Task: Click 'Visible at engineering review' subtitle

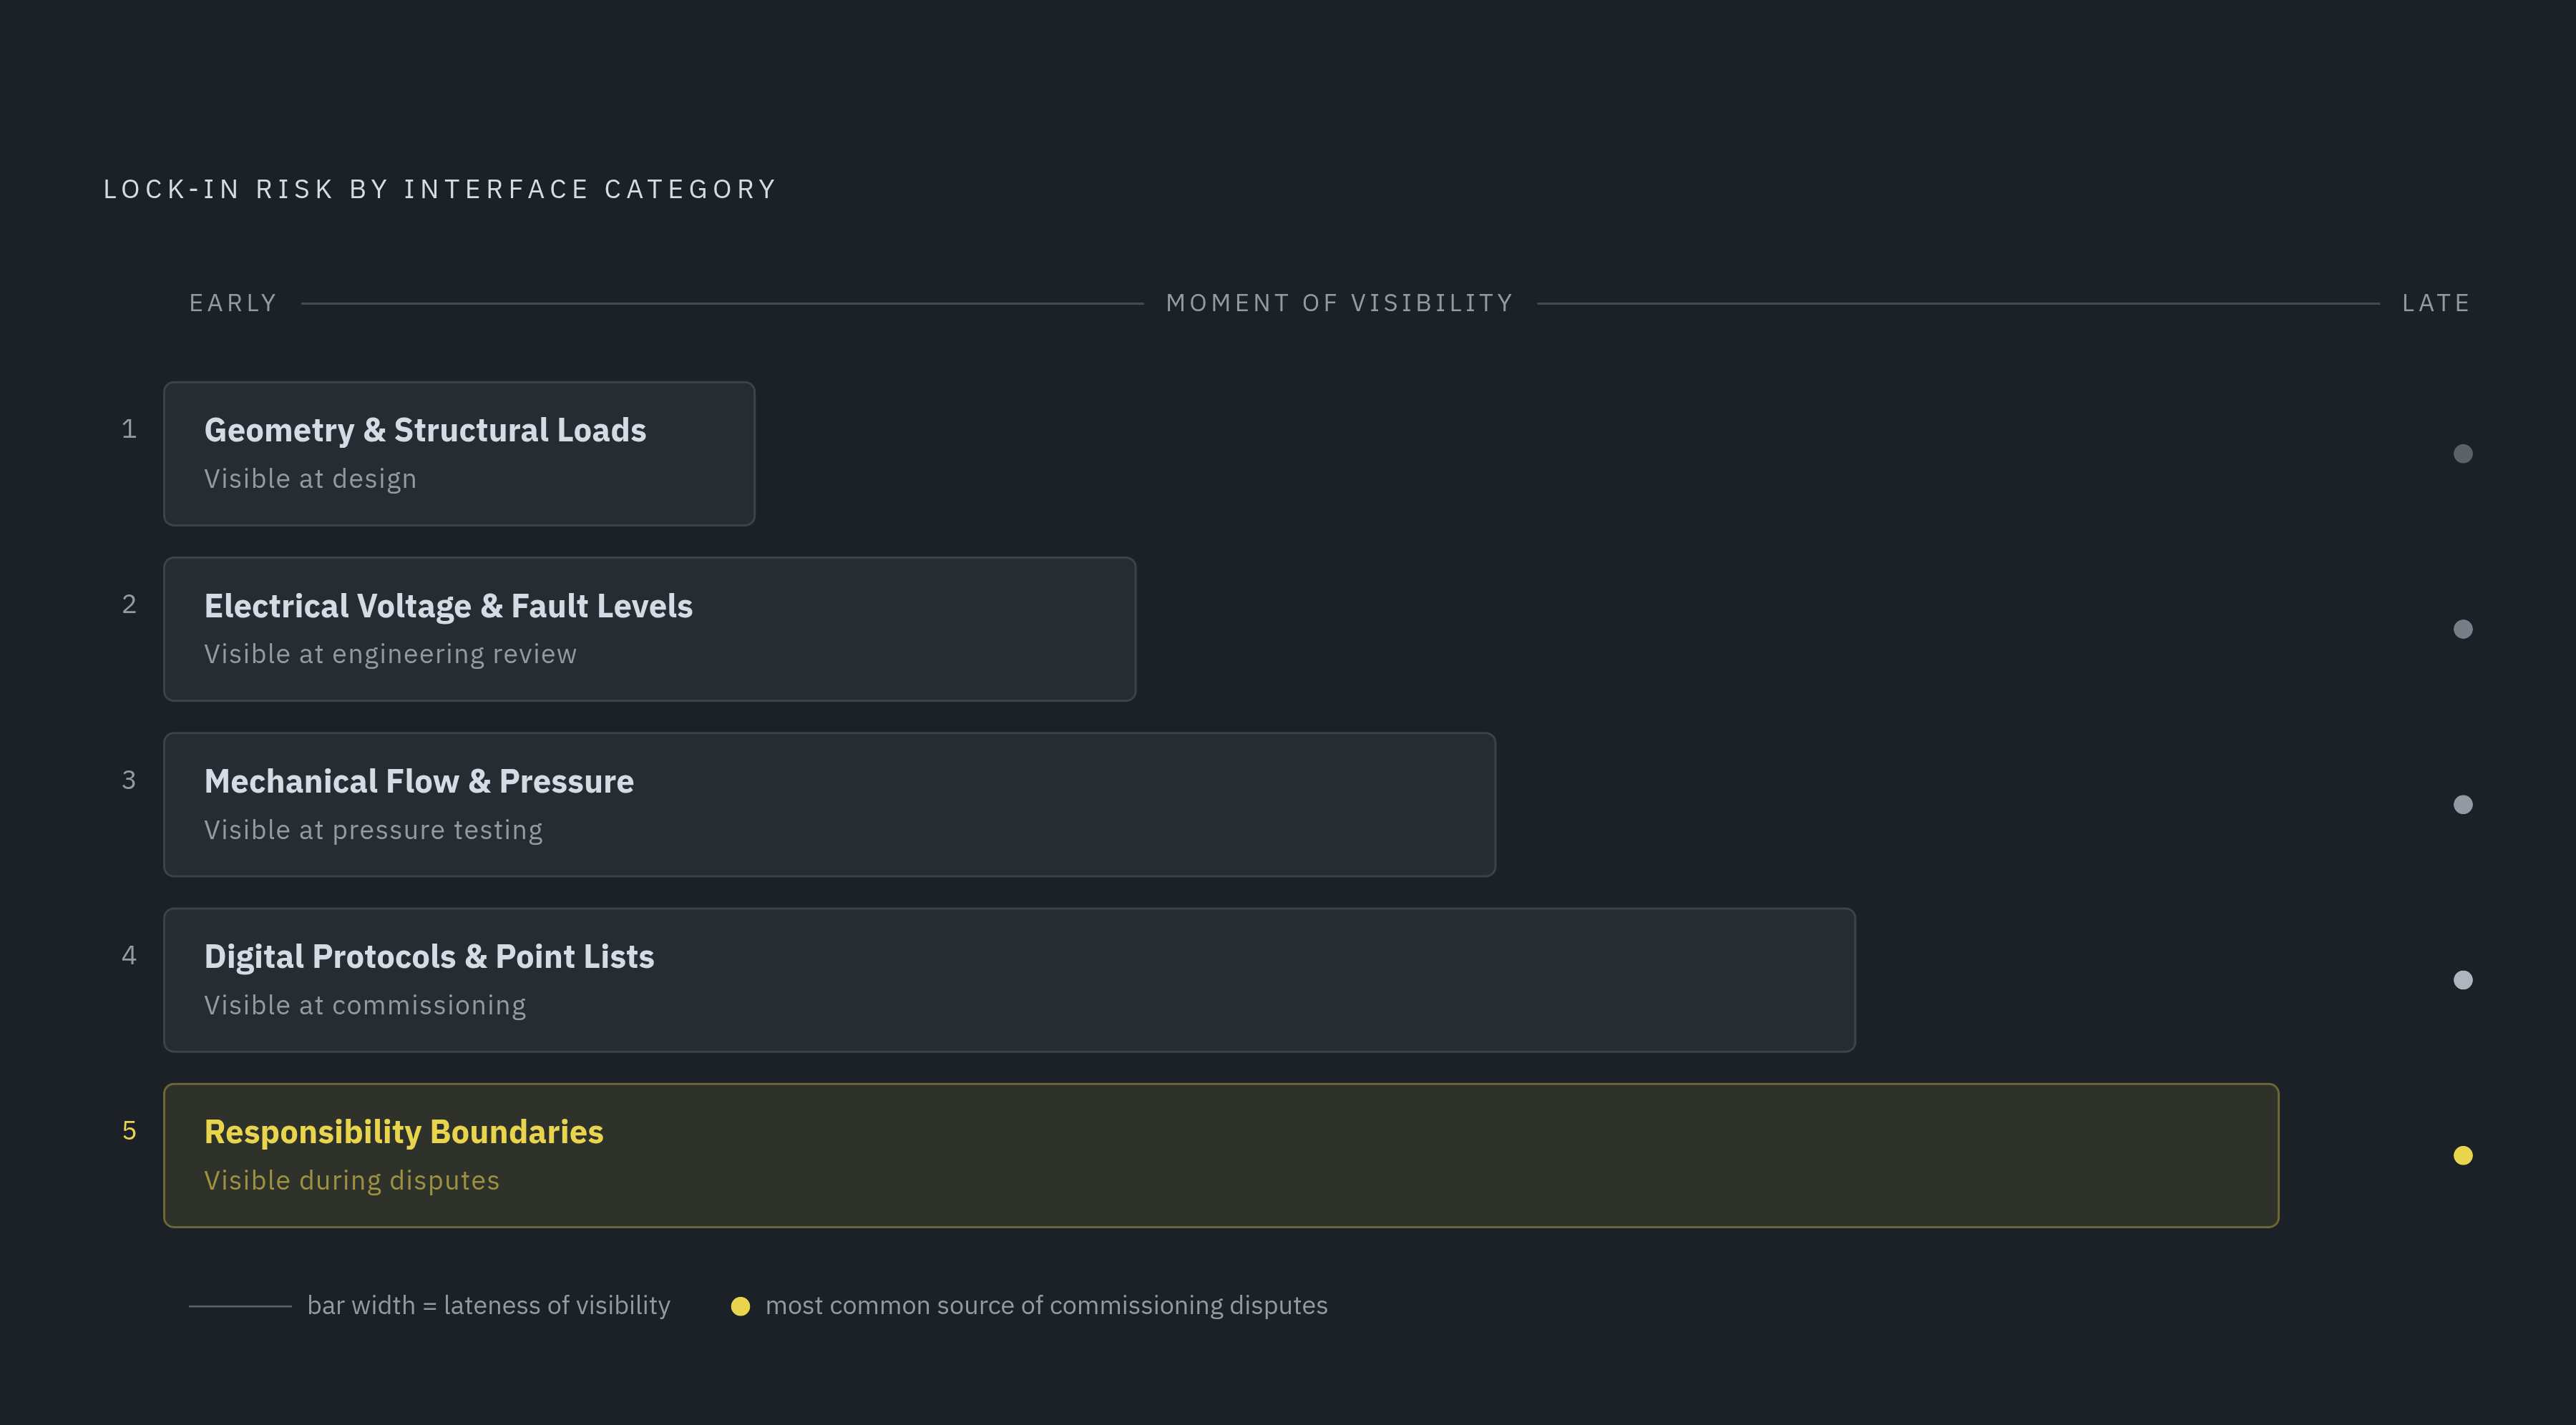Action: pos(390,654)
